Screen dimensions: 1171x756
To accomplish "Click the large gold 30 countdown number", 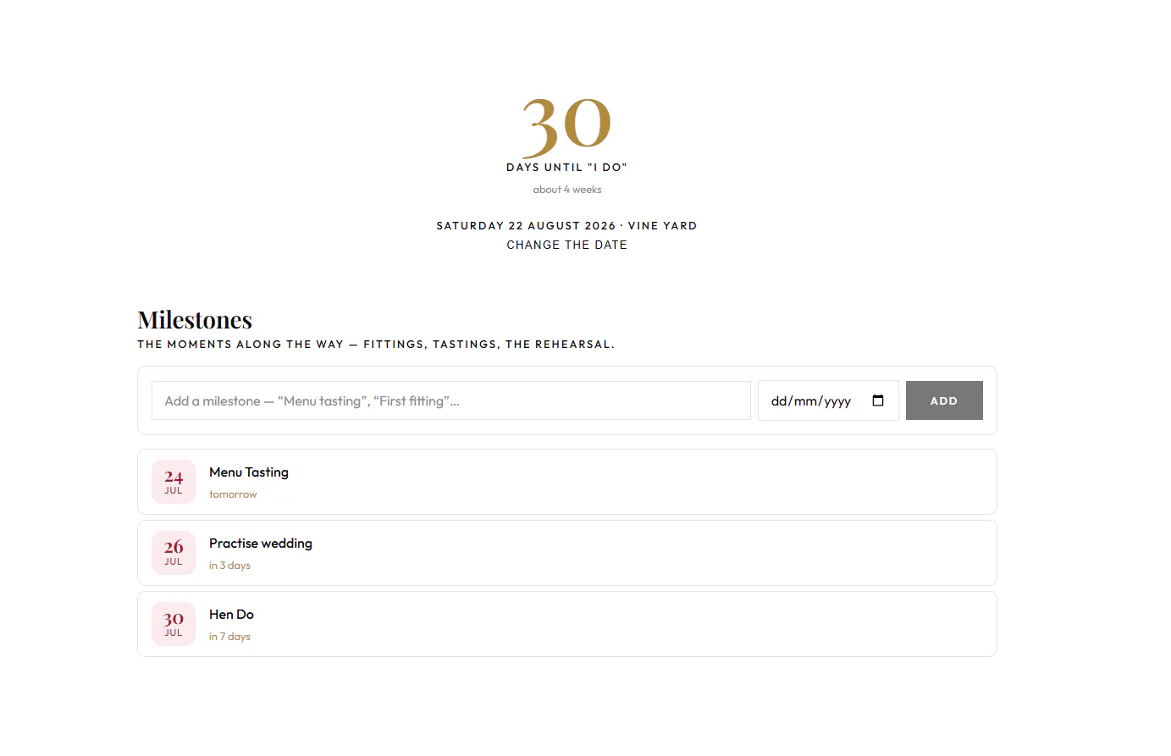I will [x=566, y=126].
